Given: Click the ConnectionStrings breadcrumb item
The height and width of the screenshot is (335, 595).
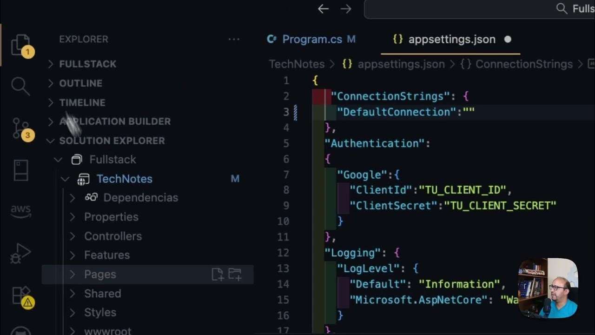Looking at the screenshot, I should point(524,64).
